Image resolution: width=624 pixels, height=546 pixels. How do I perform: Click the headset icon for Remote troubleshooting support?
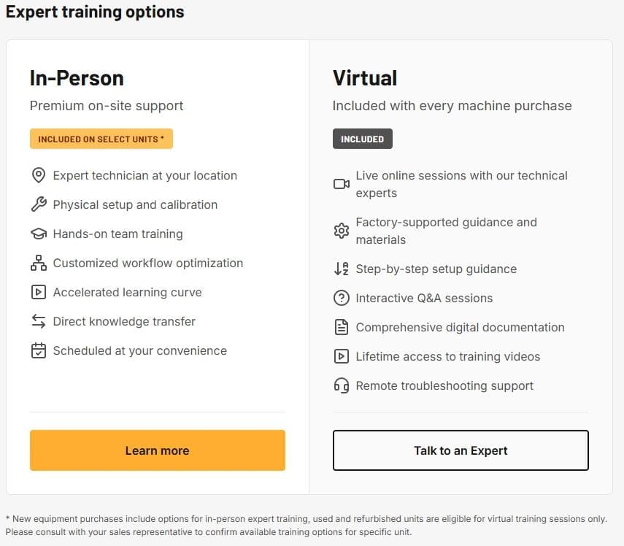coord(341,386)
